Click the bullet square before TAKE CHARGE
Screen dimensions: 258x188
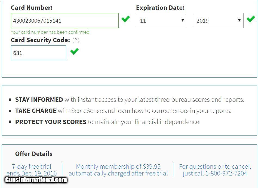pyautogui.click(x=10, y=111)
